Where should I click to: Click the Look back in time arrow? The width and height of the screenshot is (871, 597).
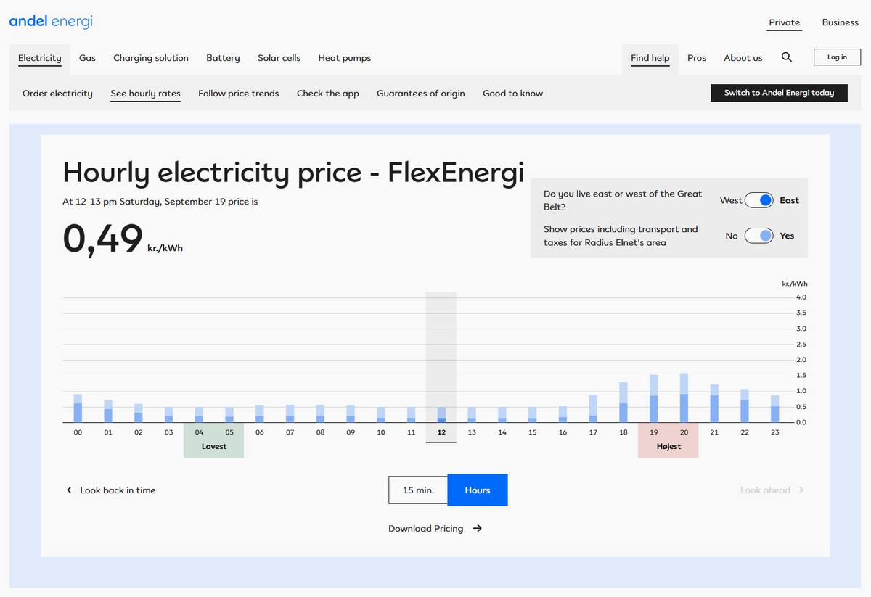(x=70, y=490)
